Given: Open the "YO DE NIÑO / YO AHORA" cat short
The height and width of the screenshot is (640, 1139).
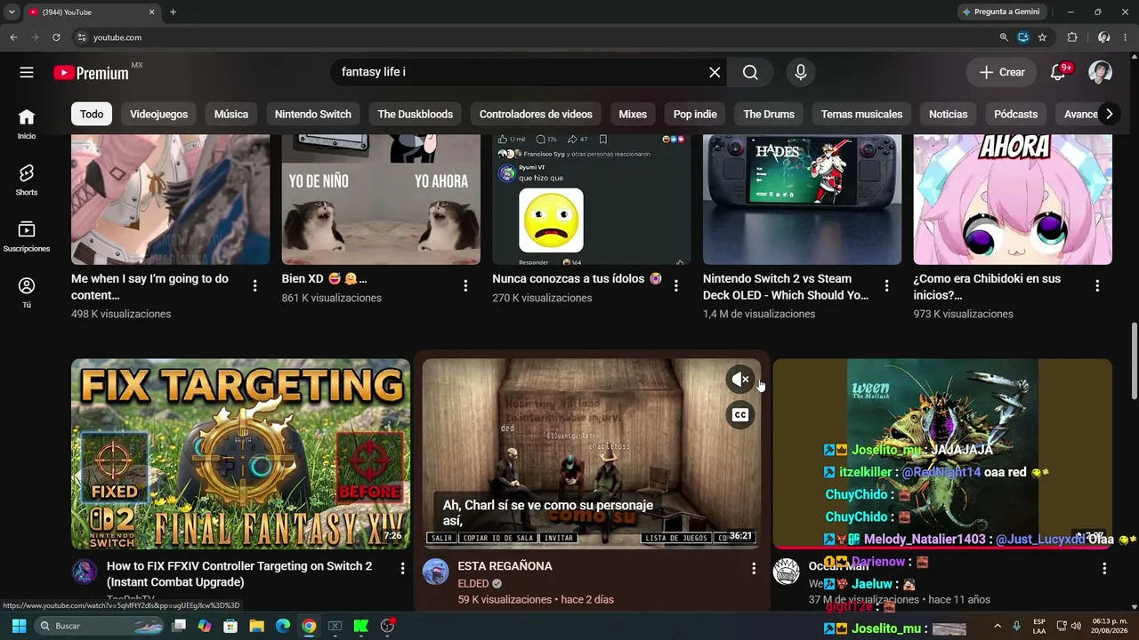Looking at the screenshot, I should [x=381, y=199].
